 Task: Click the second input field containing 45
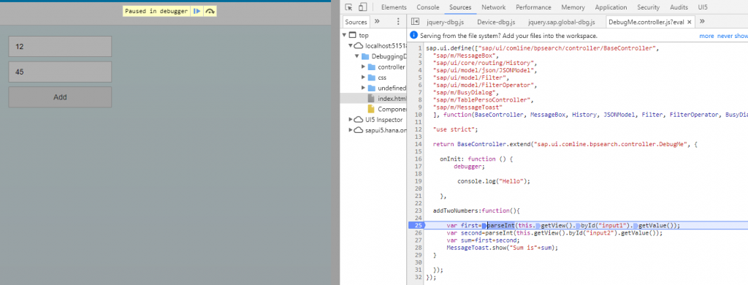click(60, 72)
